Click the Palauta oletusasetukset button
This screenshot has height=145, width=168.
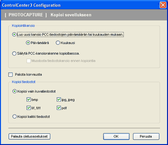29,136
